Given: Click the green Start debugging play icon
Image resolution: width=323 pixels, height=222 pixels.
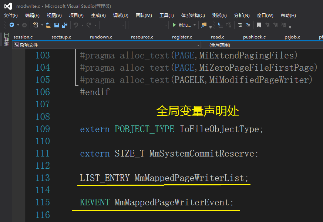Looking at the screenshot, I should coord(174,25).
